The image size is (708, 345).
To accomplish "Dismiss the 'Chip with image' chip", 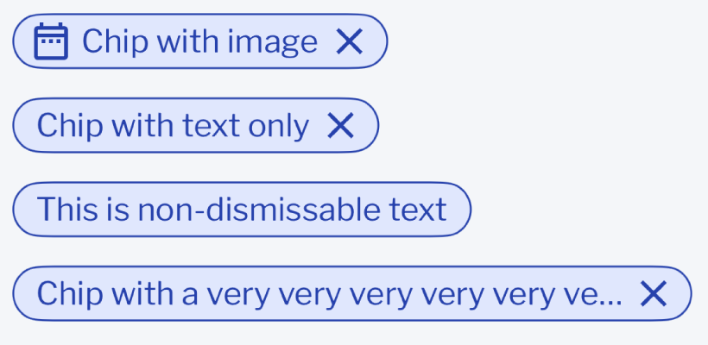I will point(350,41).
